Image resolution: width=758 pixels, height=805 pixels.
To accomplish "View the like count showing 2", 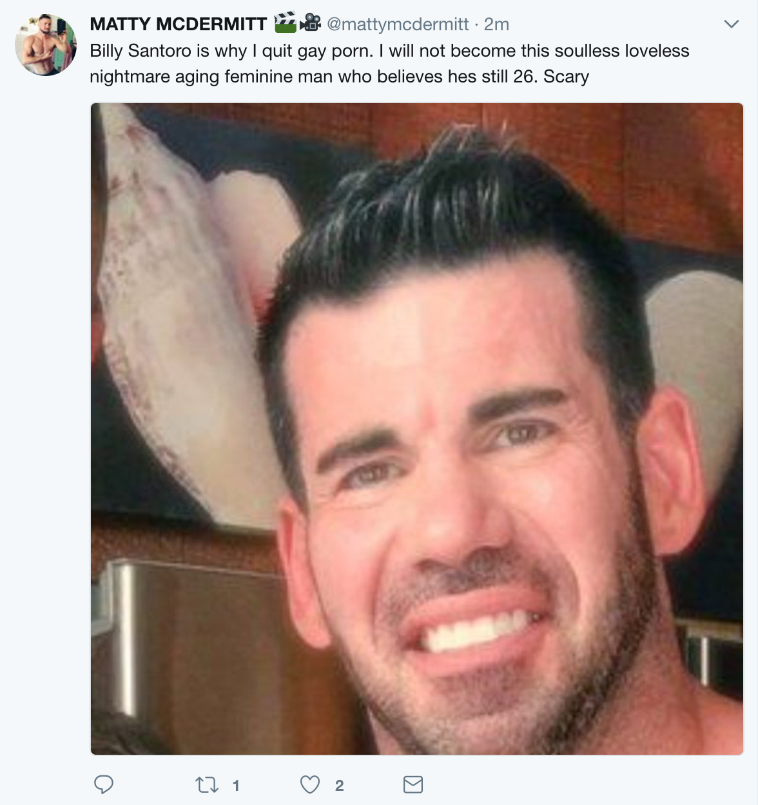I will (339, 785).
